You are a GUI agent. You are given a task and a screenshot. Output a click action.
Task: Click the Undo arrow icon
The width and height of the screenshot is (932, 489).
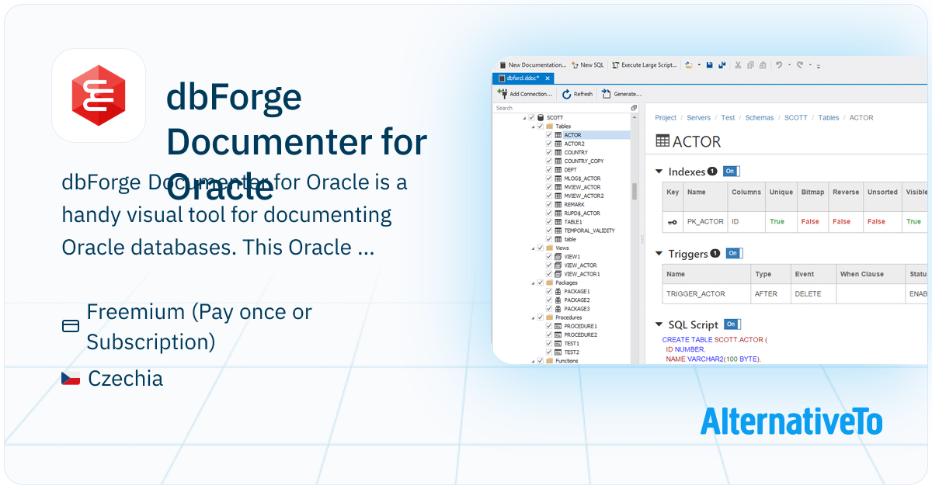pyautogui.click(x=779, y=65)
